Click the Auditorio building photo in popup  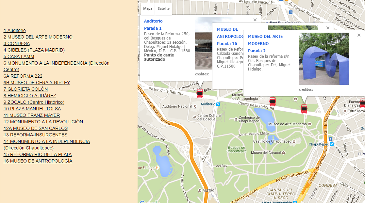204,43
